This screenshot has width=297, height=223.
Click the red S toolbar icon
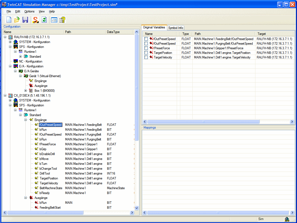(35, 20)
